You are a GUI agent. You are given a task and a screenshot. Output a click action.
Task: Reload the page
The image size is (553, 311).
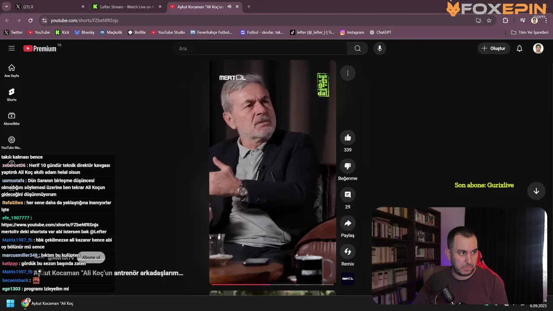tap(30, 20)
